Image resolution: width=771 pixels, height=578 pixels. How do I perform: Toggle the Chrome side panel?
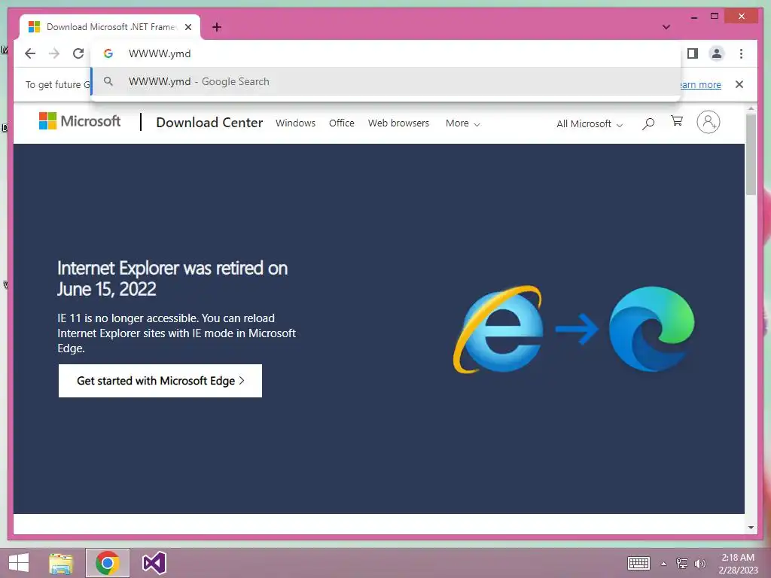693,53
